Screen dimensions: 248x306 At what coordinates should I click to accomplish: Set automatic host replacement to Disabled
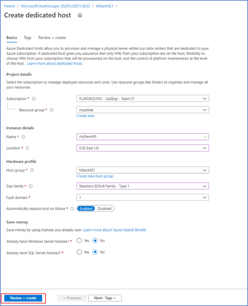(104, 209)
